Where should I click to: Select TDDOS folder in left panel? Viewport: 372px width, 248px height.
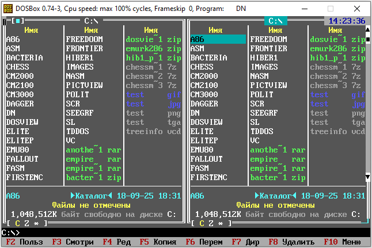(78, 131)
